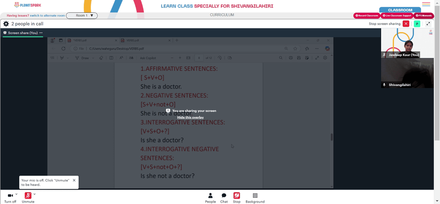Rotate the PDF page
The width and height of the screenshot is (440, 204).
pyautogui.click(x=220, y=58)
